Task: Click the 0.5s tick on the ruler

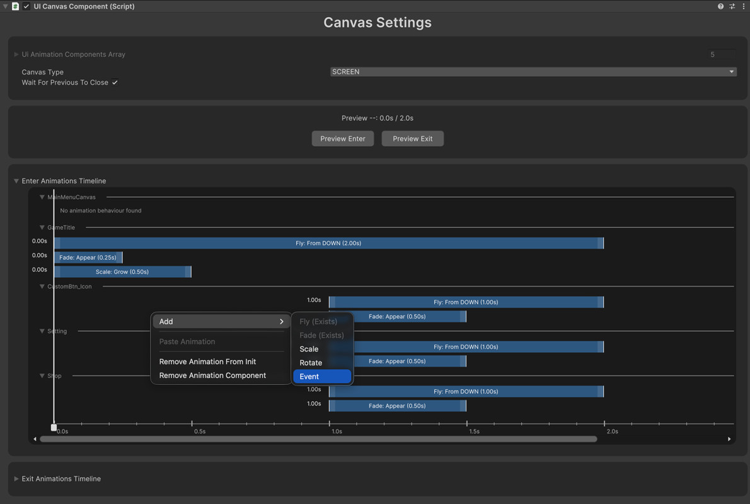Action: (192, 423)
